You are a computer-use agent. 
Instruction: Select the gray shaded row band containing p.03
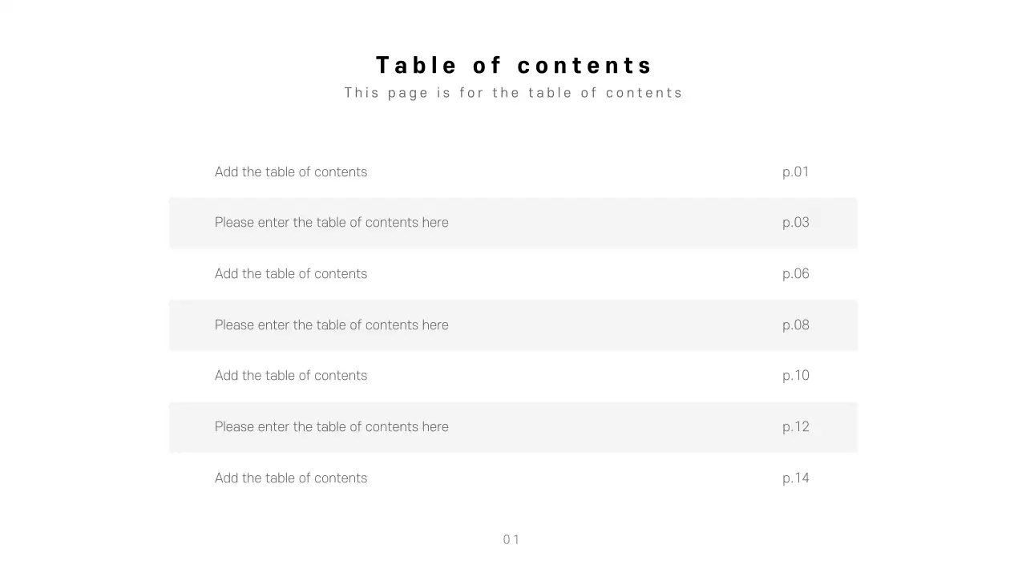point(609,223)
